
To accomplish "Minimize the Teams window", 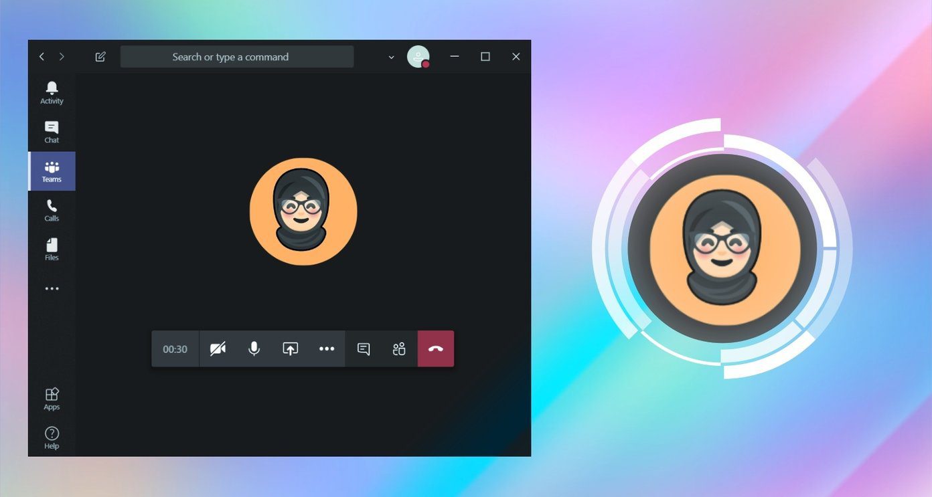I will [455, 57].
